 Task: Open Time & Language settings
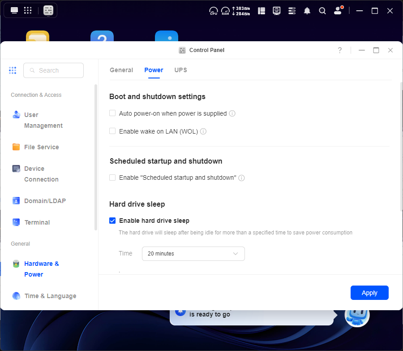[x=50, y=296]
